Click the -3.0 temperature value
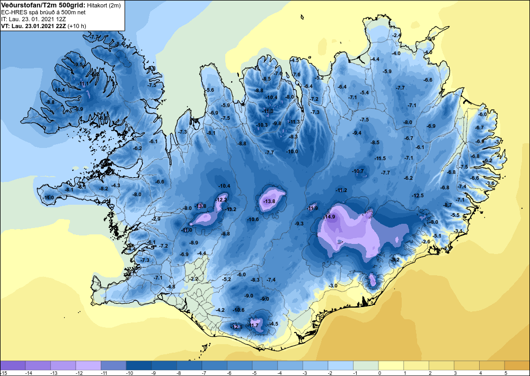530x376 pixels. tap(333, 286)
